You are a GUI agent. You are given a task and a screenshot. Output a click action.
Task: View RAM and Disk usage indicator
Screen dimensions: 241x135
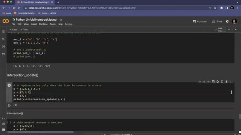[221, 30]
